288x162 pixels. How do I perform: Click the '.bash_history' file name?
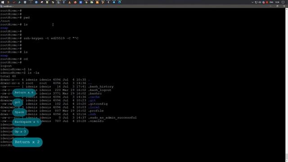(x=101, y=87)
